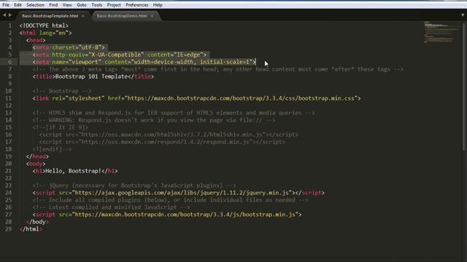
Task: Open the Find menu
Action: click(53, 5)
